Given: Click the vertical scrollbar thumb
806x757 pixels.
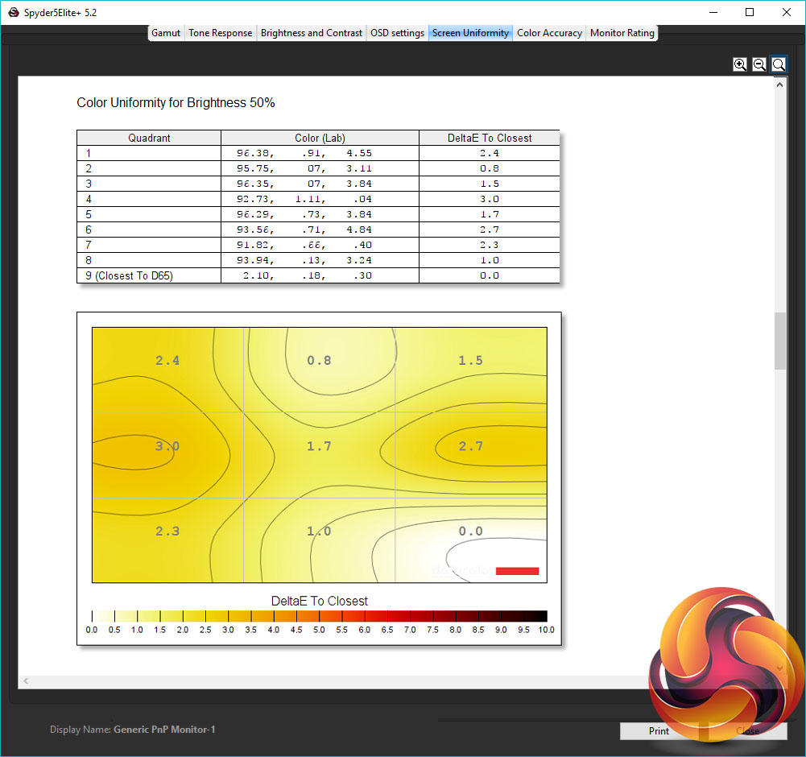Looking at the screenshot, I should click(x=779, y=341).
